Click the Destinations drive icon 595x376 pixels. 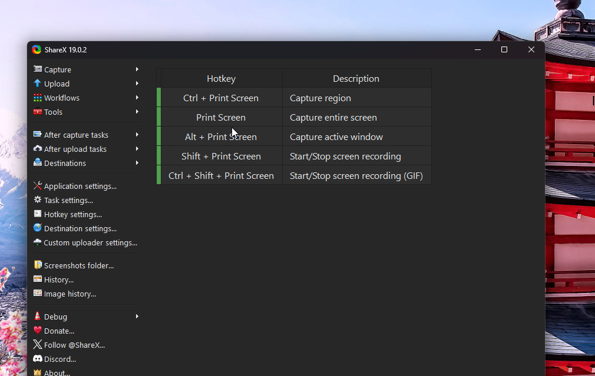click(x=37, y=162)
